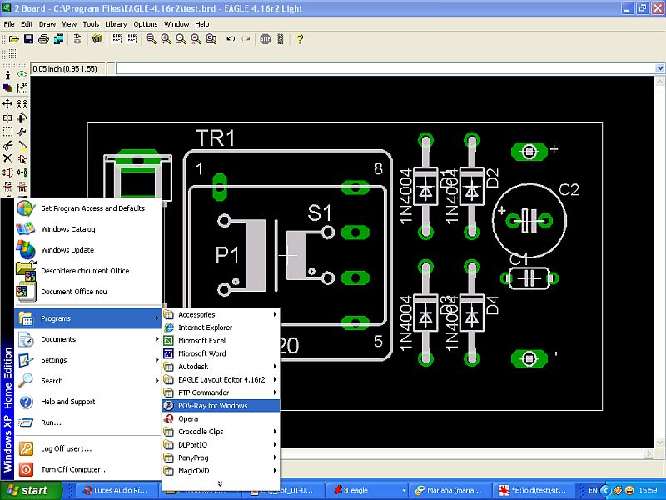Screen dimensions: 666x500
Task: Click the traffic light Go icon
Action: point(281,39)
